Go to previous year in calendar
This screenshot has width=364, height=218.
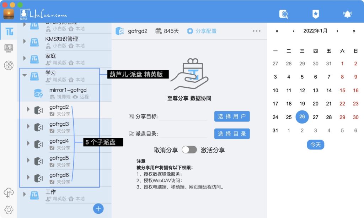277,31
